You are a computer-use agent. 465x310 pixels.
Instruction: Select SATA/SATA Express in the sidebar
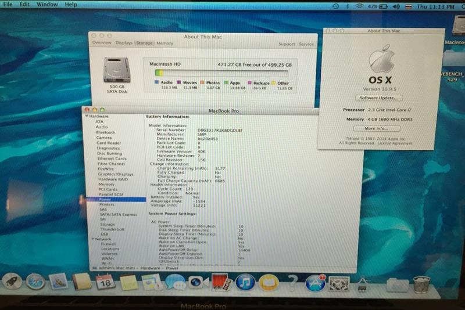[x=119, y=214]
